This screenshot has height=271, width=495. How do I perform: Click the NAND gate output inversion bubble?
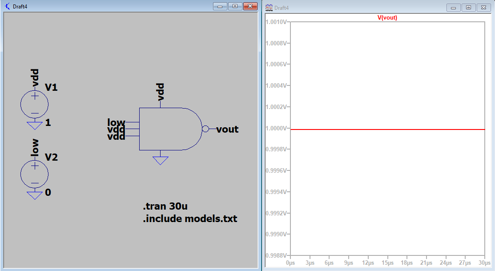click(x=205, y=129)
